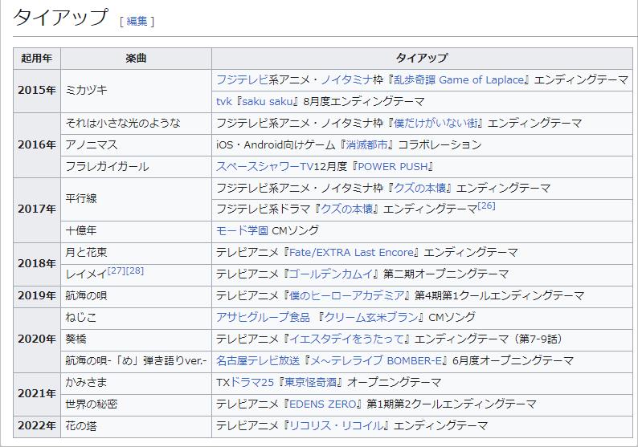Click the 花の塔 song cell
Viewport: 638px width, 447px height.
136,425
